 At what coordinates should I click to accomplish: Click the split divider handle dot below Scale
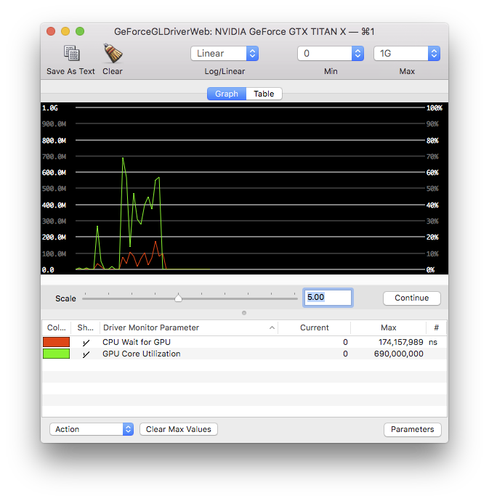tap(244, 313)
